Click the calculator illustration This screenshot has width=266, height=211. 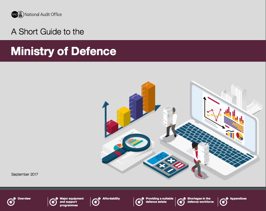[166, 164]
